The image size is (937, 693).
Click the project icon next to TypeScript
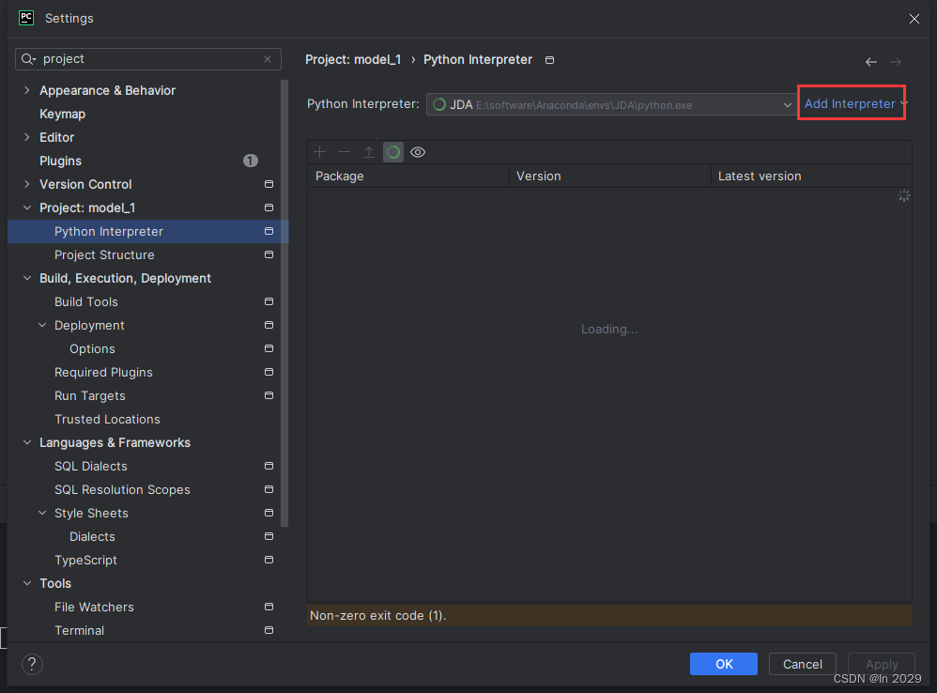click(x=269, y=560)
